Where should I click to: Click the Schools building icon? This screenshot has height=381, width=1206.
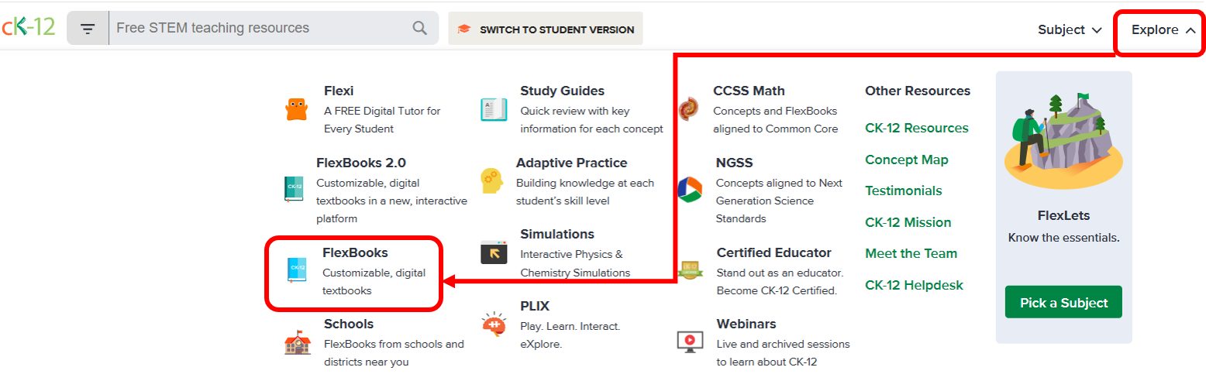coord(297,342)
